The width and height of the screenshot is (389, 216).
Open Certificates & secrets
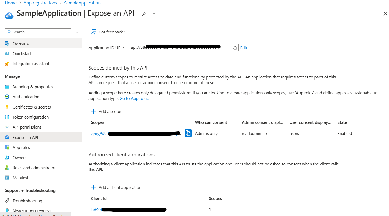[x=32, y=107]
